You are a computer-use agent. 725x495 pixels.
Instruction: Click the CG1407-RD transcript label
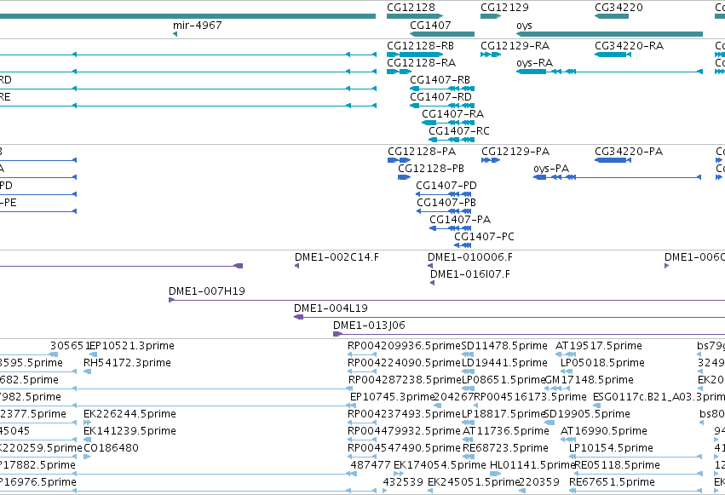pos(440,97)
